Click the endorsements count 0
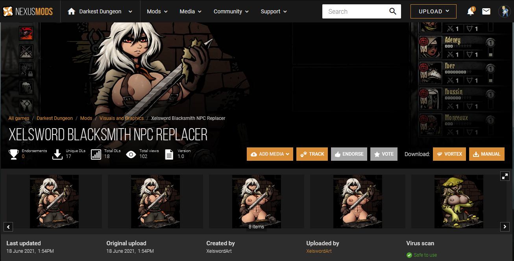The height and width of the screenshot is (261, 514). [23, 156]
